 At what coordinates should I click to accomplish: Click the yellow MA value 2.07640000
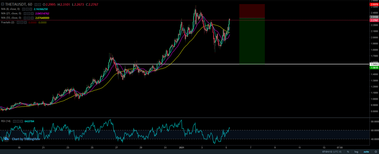point(42,18)
